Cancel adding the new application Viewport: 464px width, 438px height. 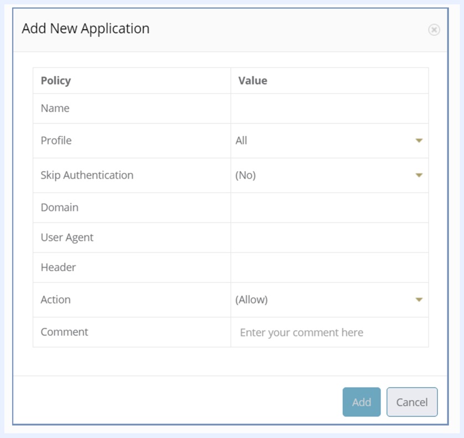411,402
